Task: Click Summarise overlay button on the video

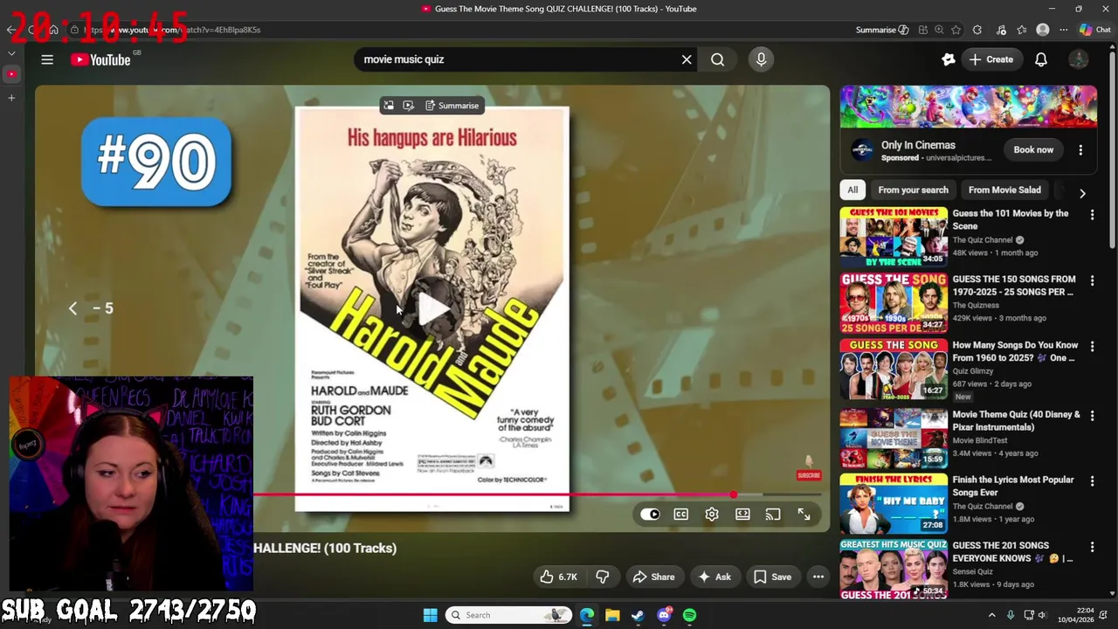Action: pyautogui.click(x=452, y=106)
